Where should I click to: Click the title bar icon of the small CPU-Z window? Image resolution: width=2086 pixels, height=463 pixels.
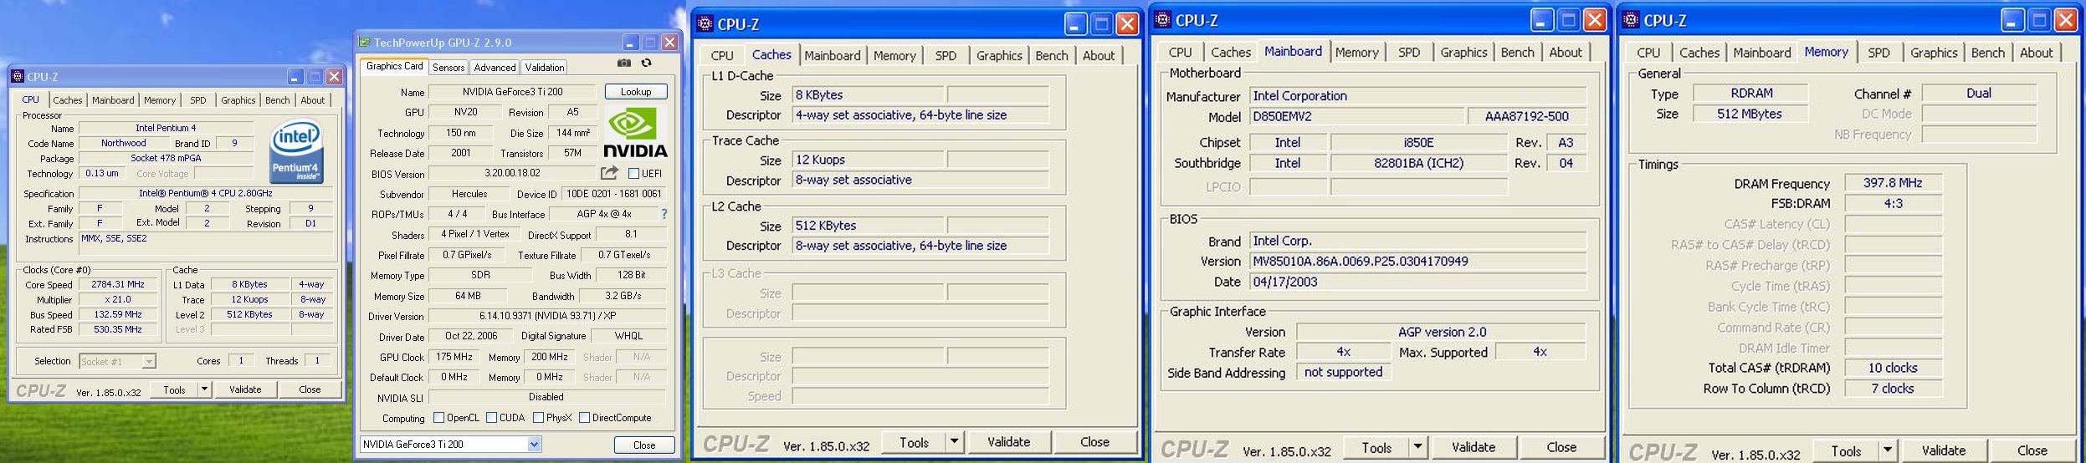point(17,76)
